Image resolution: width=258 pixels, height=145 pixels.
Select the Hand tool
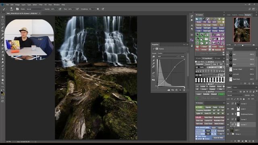[2, 80]
